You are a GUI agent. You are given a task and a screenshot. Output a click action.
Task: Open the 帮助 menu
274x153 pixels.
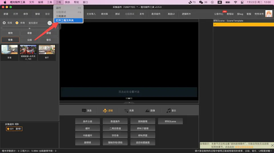tap(76, 2)
